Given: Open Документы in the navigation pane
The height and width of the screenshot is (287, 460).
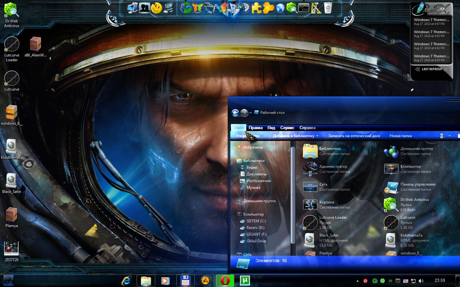Looking at the screenshot, I should 254,174.
